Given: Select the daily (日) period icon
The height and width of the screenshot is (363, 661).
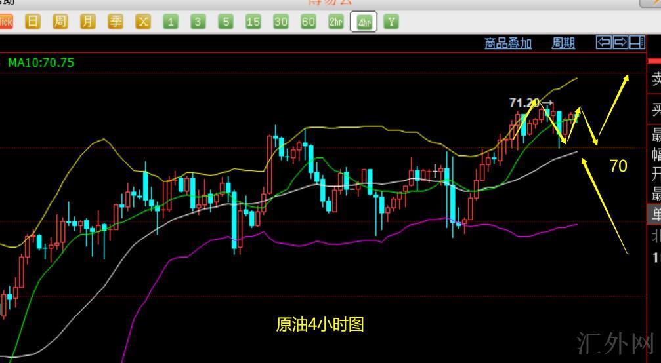Looking at the screenshot, I should pos(32,22).
